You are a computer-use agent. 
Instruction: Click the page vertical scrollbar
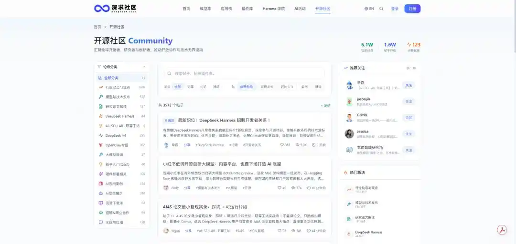pos(514,26)
